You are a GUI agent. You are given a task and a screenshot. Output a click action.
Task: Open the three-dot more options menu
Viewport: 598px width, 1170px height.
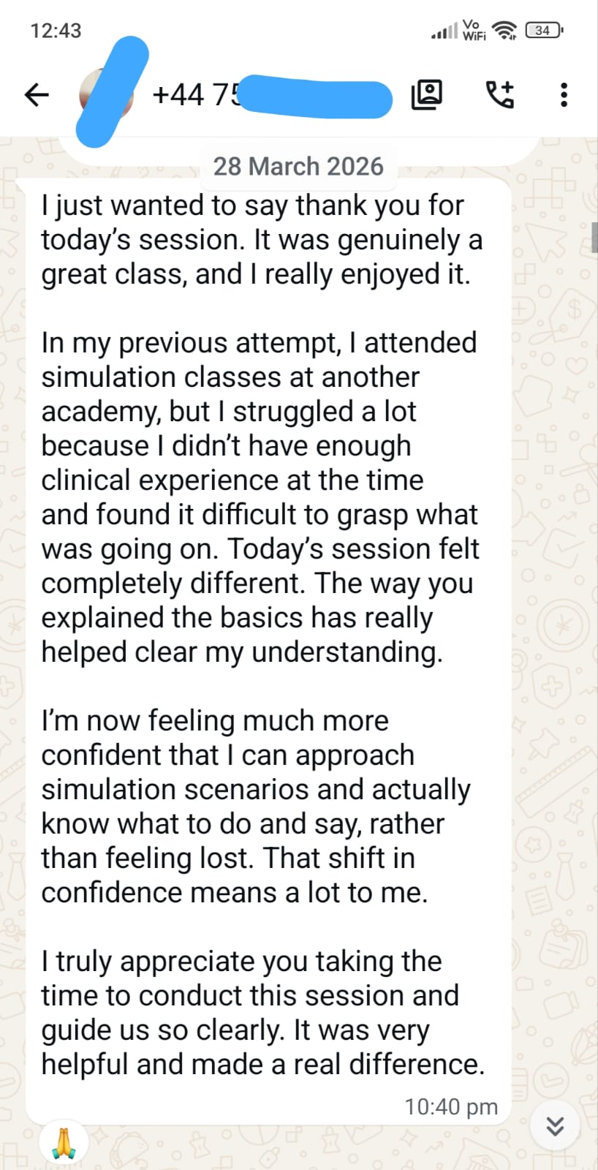pos(564,94)
